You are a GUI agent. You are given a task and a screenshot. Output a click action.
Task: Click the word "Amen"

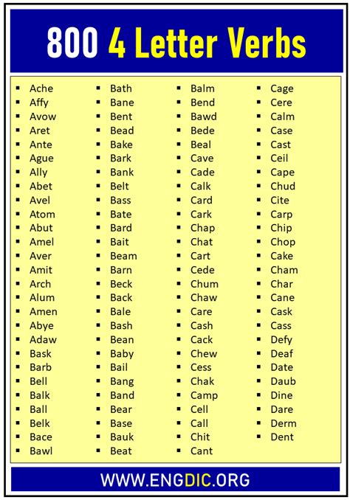44,311
